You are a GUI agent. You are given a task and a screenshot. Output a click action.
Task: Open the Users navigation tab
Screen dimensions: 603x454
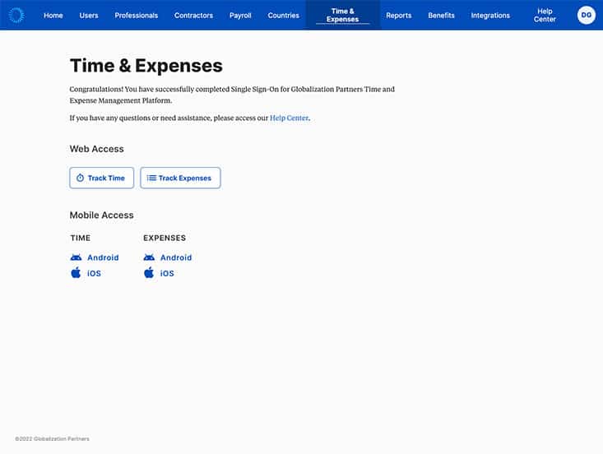click(x=89, y=16)
